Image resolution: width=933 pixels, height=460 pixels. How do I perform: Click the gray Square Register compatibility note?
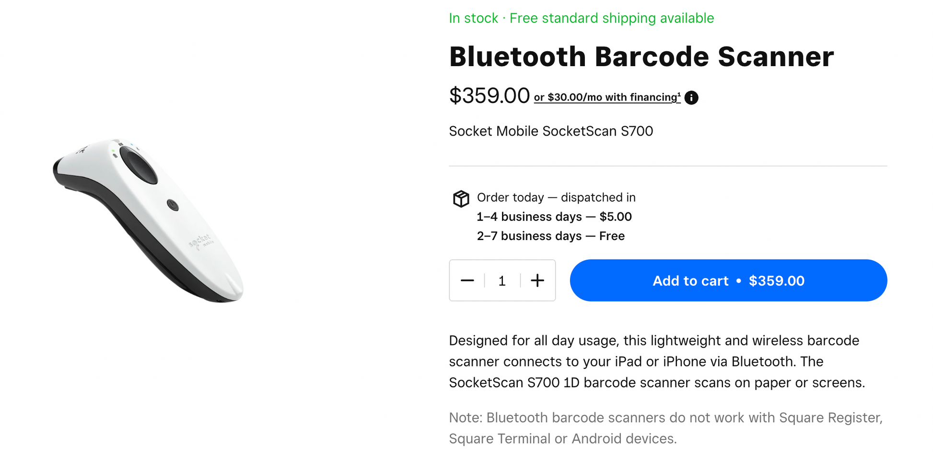pos(665,428)
